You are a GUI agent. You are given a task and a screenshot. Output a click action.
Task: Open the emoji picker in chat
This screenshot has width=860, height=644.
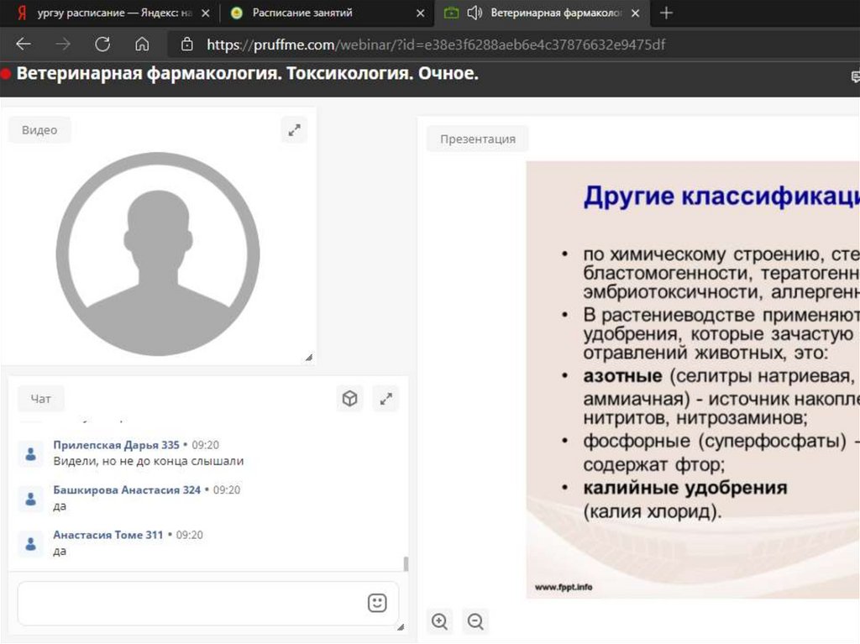[x=377, y=603]
